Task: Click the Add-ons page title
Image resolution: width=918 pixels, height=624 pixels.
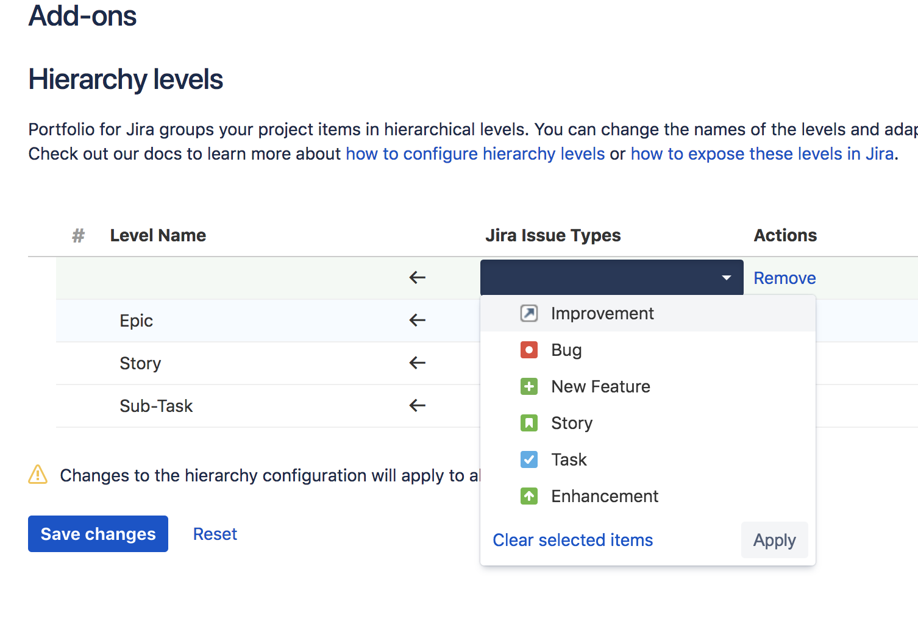Action: pyautogui.click(x=82, y=15)
